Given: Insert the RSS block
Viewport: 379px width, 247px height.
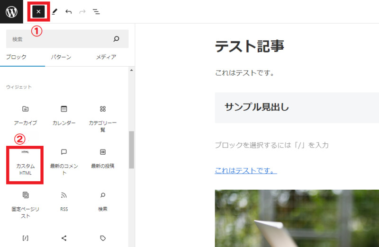Looking at the screenshot, I should click(64, 201).
